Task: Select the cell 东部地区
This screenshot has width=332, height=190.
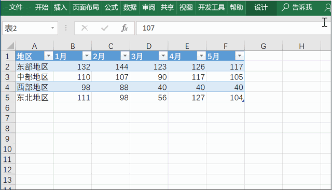Action: point(34,66)
